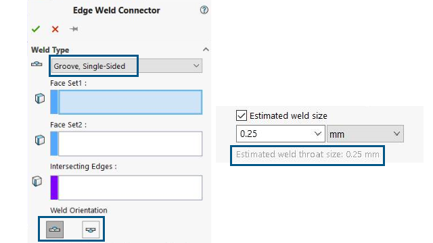Click the purple Intersecting Edges color bar
The width and height of the screenshot is (433, 243).
[x=54, y=188]
